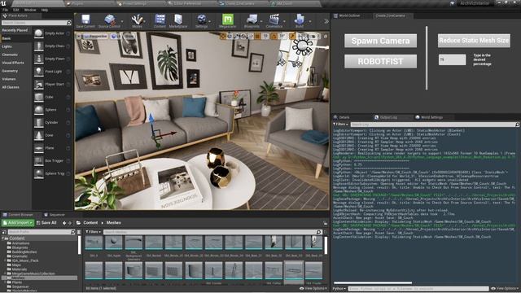The height and width of the screenshot is (293, 521).
Task: Click the search icon in Search Classes
Action: [x=68, y=23]
